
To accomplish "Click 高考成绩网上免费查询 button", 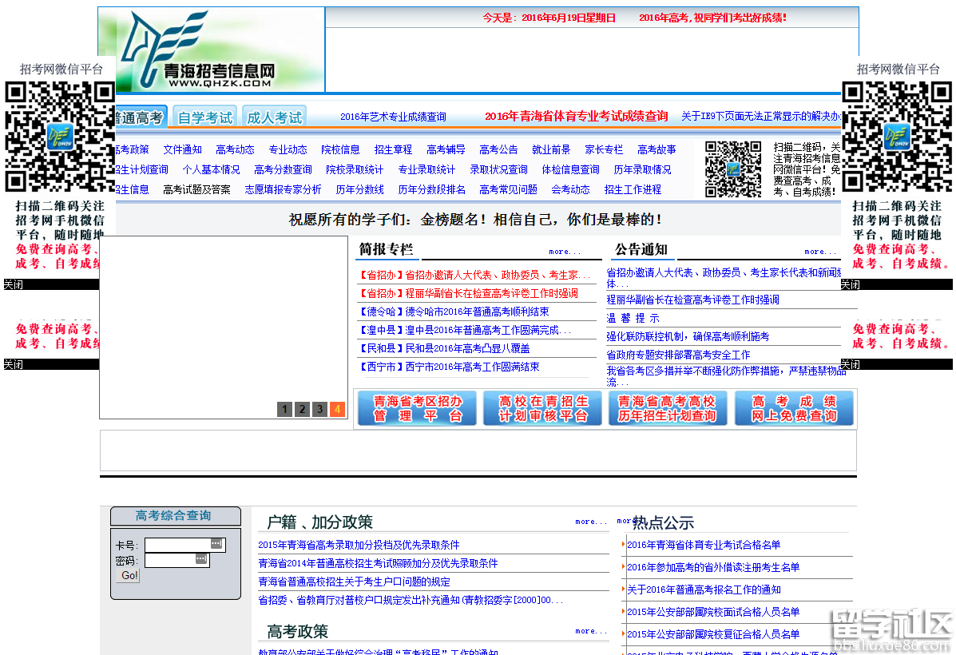I will (x=794, y=409).
